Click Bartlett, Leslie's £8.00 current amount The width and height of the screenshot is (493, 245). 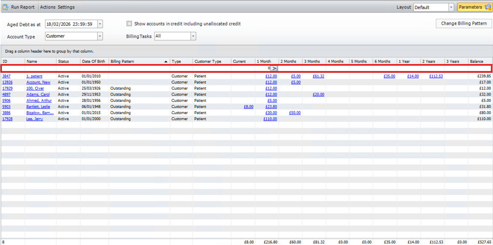pyautogui.click(x=248, y=107)
